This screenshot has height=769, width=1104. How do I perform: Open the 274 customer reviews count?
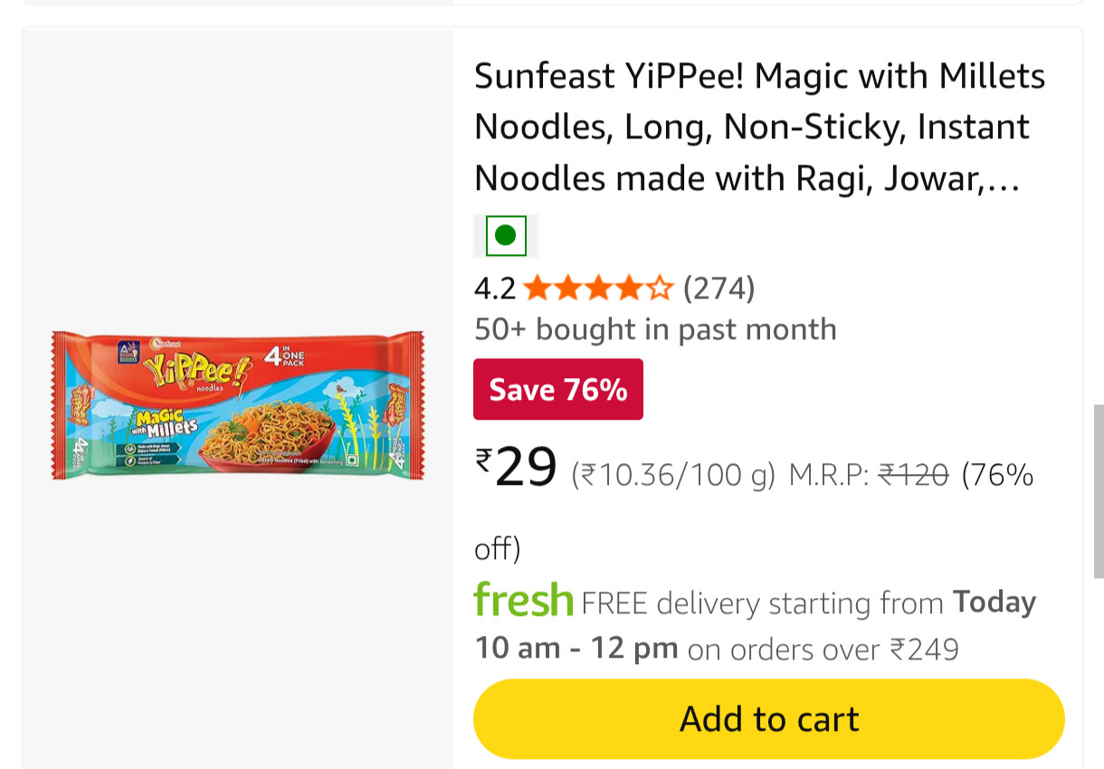(719, 289)
